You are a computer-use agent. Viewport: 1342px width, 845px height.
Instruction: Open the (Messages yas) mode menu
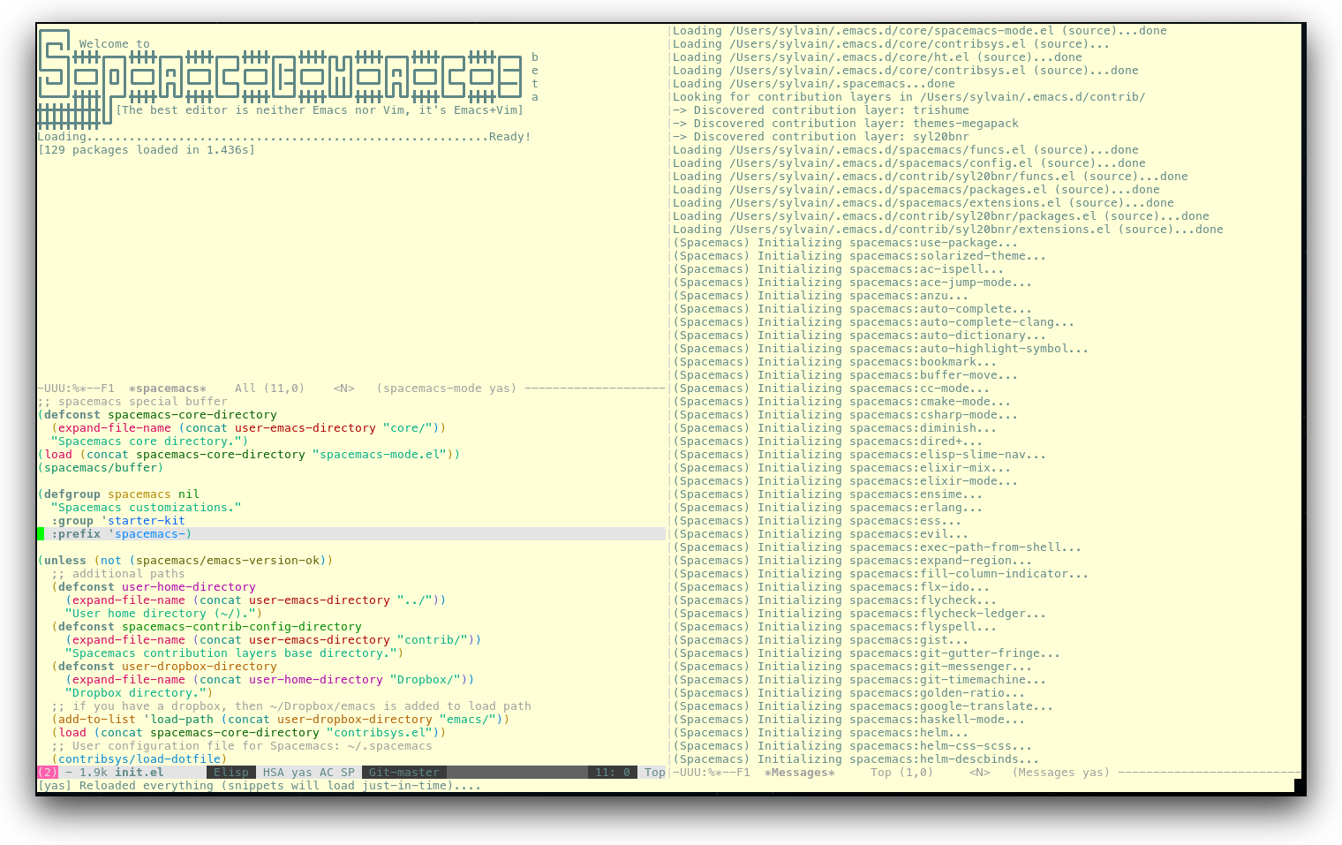pos(1060,773)
